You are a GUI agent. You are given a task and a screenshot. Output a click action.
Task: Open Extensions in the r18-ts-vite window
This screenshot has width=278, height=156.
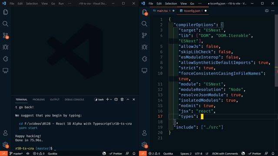[145, 59]
